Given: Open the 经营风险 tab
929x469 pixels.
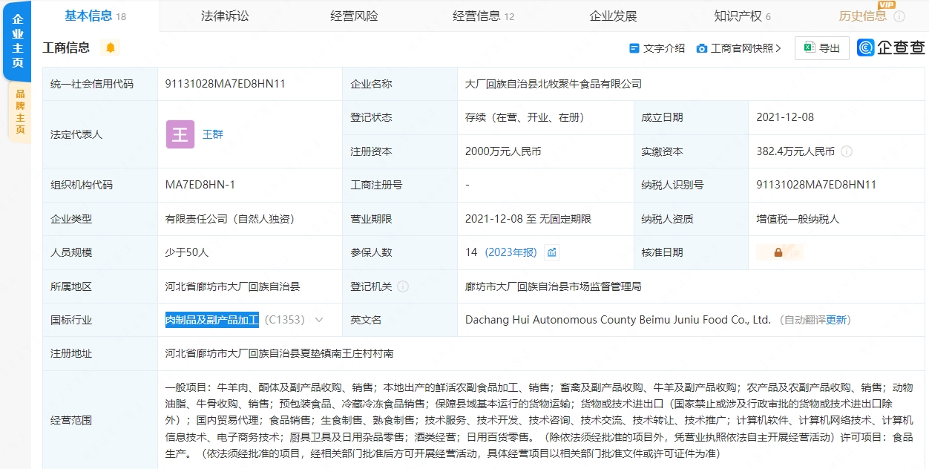Looking at the screenshot, I should 354,16.
